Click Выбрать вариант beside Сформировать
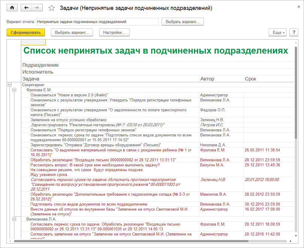This screenshot has width=304, height=248. pos(72,32)
